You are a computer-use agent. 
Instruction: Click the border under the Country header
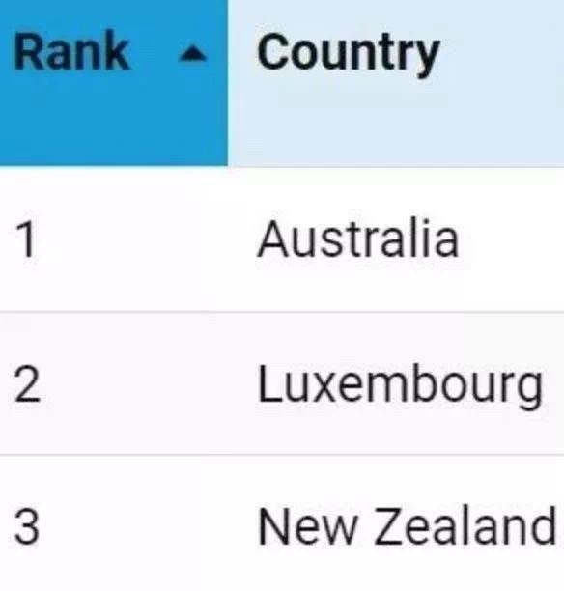396,166
